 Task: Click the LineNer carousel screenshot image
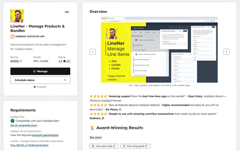159,49
